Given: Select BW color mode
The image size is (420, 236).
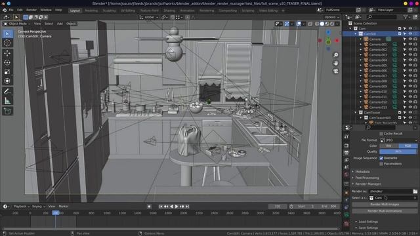Looking at the screenshot, I should click(388, 146).
